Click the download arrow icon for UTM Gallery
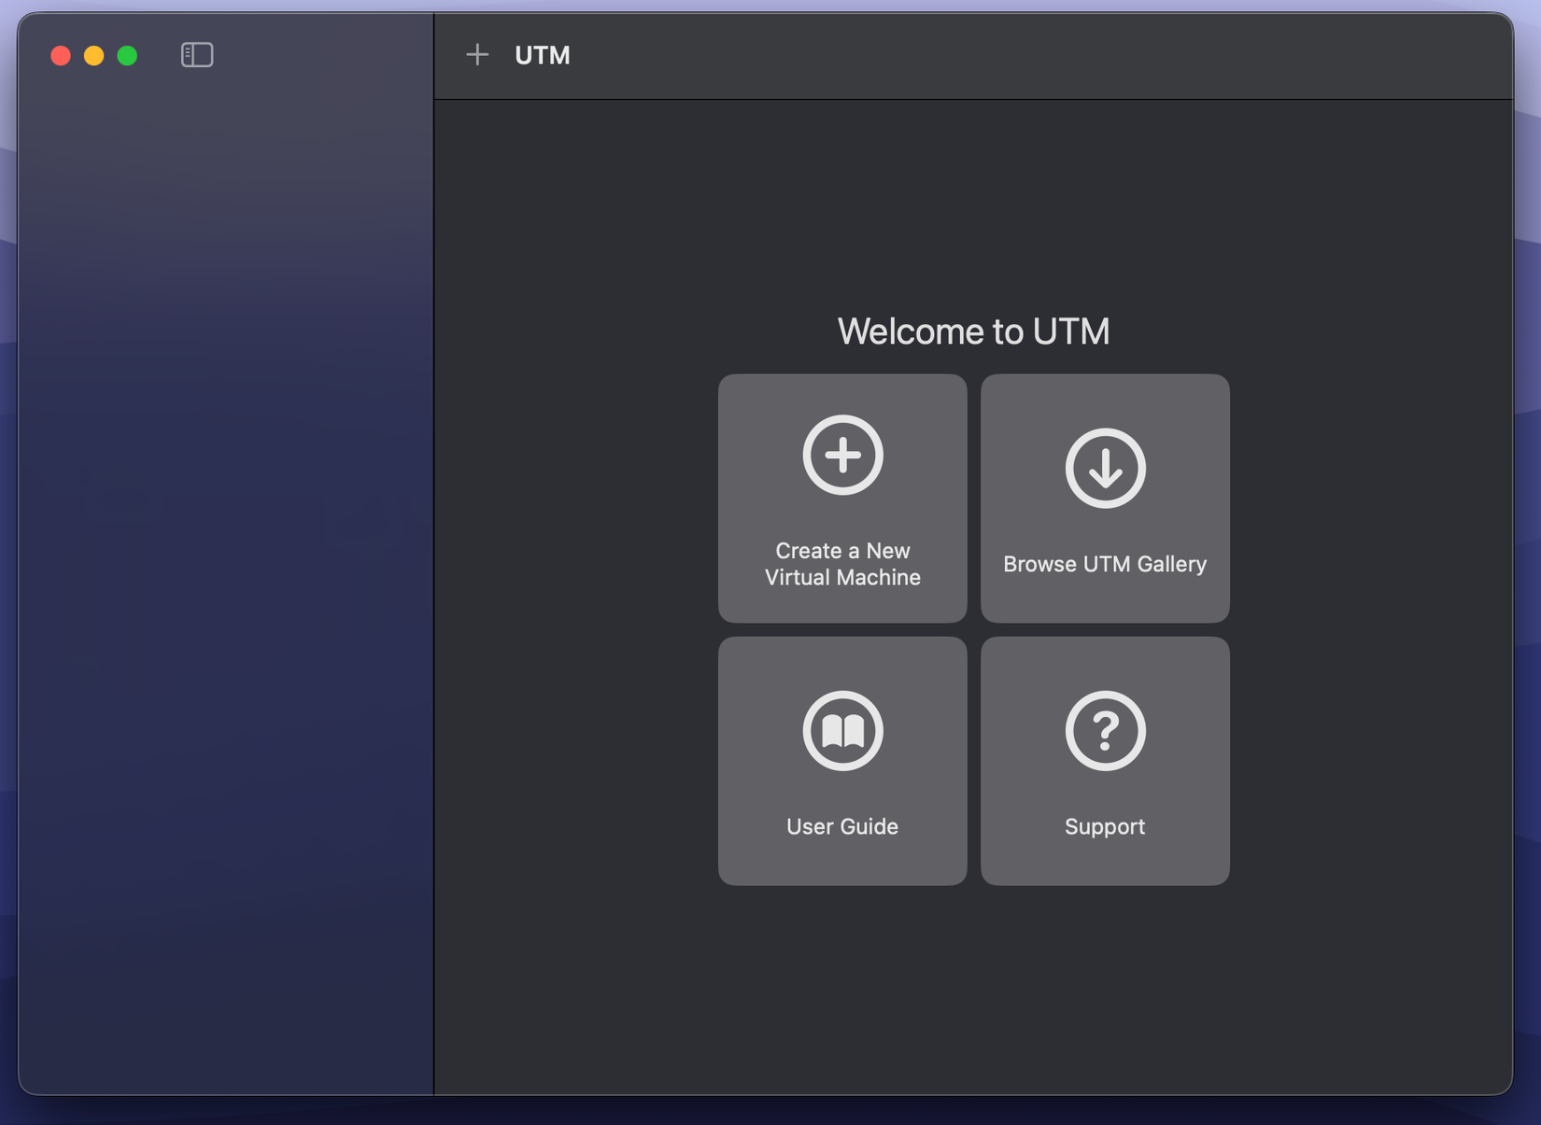 click(1105, 469)
